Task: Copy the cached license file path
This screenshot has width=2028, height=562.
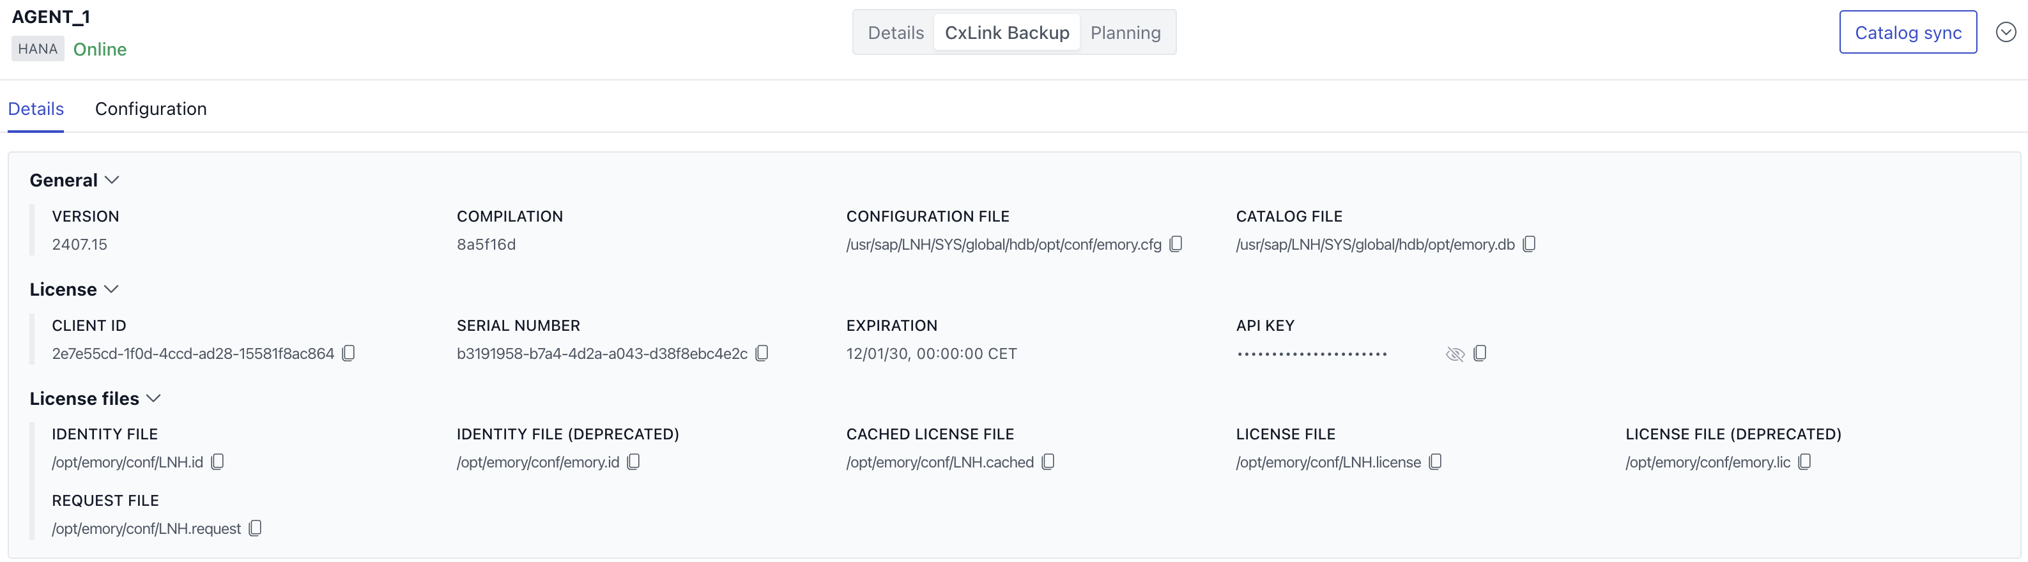Action: (x=1048, y=462)
